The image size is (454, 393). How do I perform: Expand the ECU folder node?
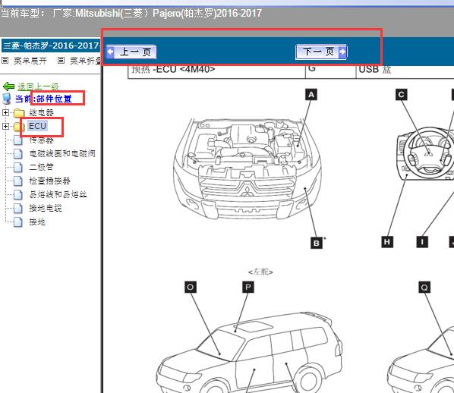[x=5, y=126]
